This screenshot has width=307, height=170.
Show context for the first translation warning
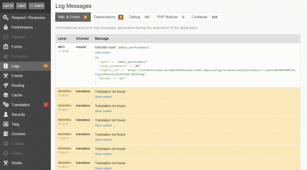[x=103, y=97]
